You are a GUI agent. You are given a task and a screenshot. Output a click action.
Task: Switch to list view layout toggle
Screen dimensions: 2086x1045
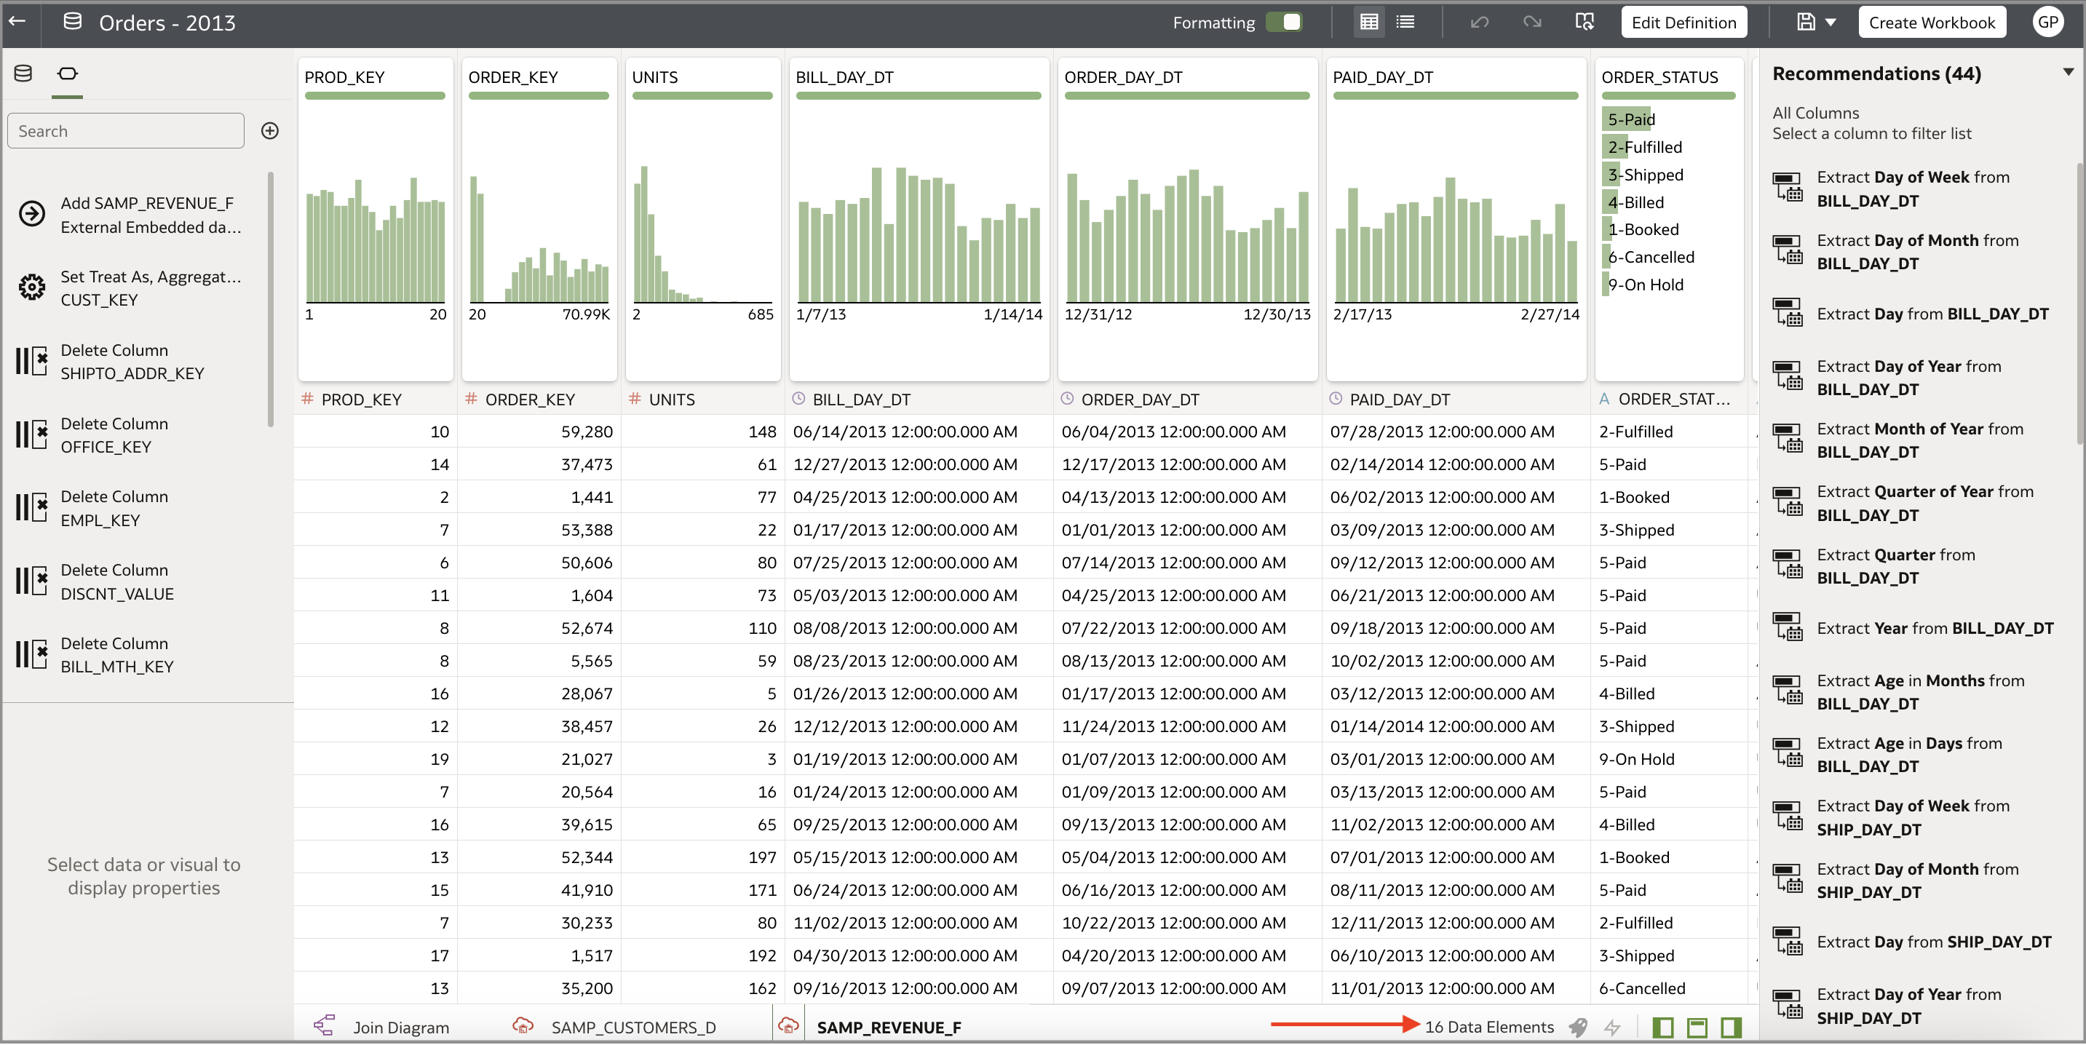[x=1405, y=22]
